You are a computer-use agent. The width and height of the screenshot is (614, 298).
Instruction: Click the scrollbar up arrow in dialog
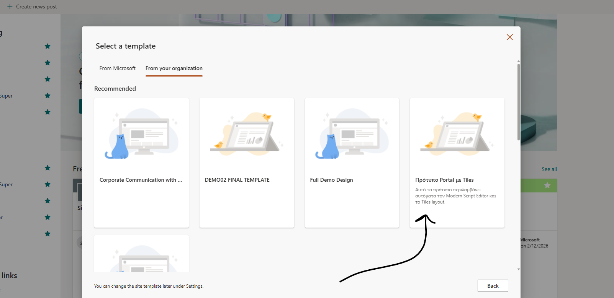point(519,61)
